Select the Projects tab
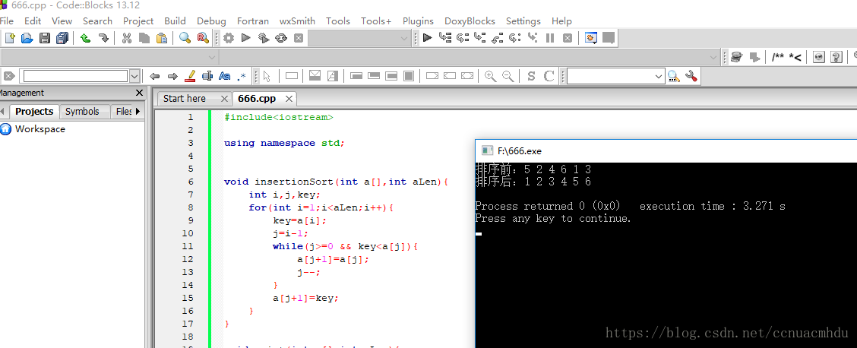Screen dimensions: 857x348 click(x=34, y=112)
